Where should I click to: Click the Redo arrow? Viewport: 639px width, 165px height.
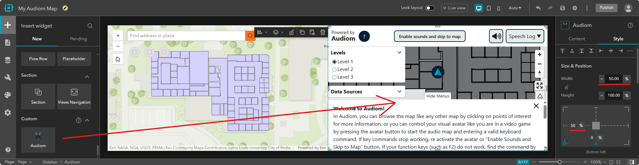(x=550, y=8)
